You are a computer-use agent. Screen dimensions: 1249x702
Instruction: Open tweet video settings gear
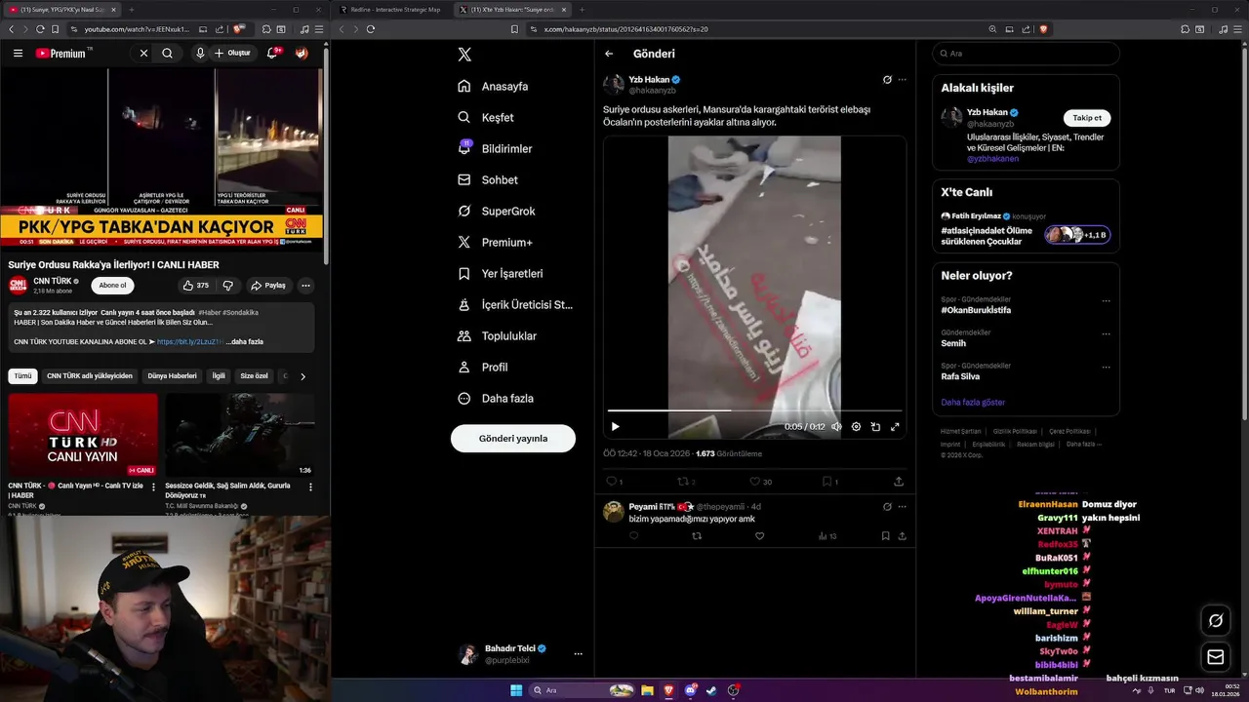856,426
